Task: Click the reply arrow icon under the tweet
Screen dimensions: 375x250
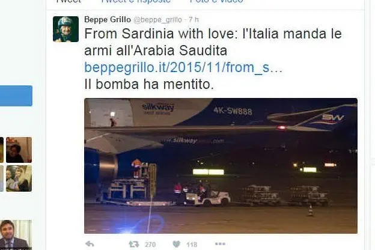Action: (90, 244)
